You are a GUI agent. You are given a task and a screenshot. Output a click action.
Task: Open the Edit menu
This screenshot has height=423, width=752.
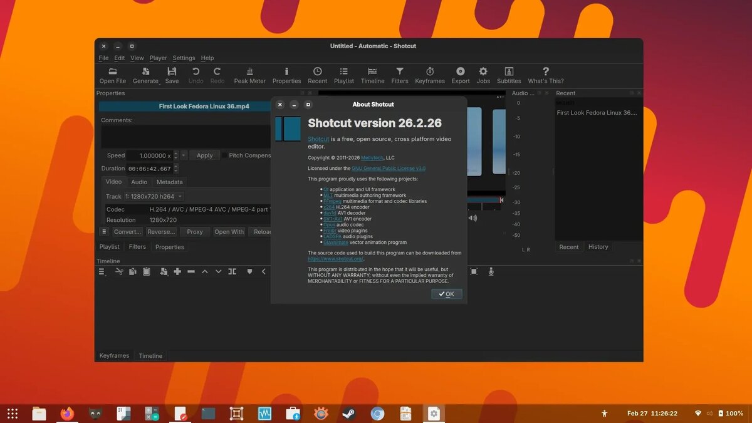[119, 58]
